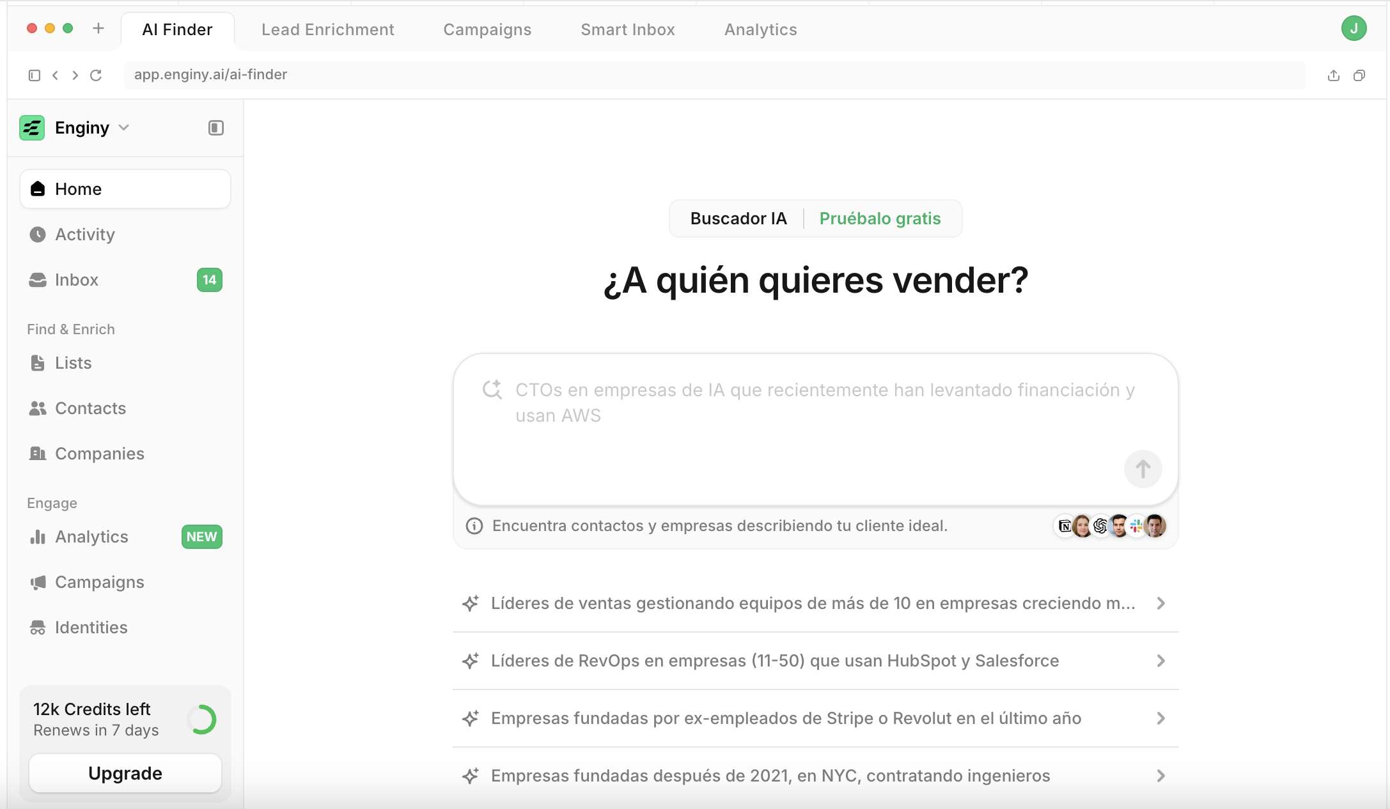Open Identities in sidebar

coord(91,628)
